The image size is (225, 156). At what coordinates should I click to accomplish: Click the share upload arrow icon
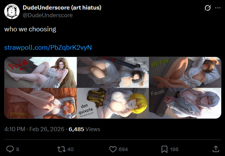[216, 149]
